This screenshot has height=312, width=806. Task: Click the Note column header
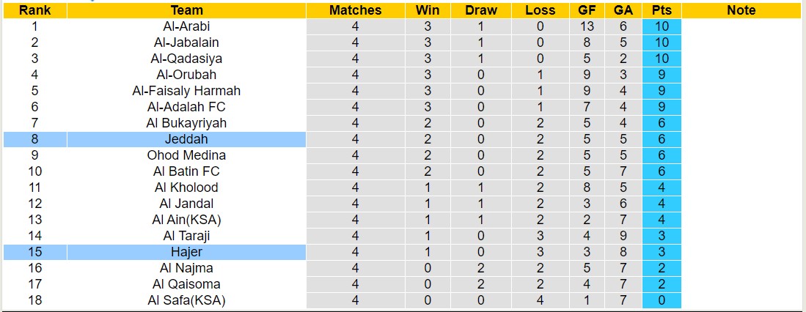coord(741,10)
